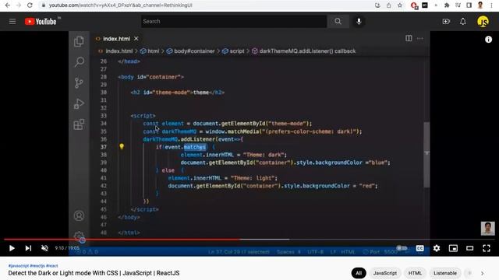Go back in browser history
This screenshot has height=280, width=499.
pos(8,5)
